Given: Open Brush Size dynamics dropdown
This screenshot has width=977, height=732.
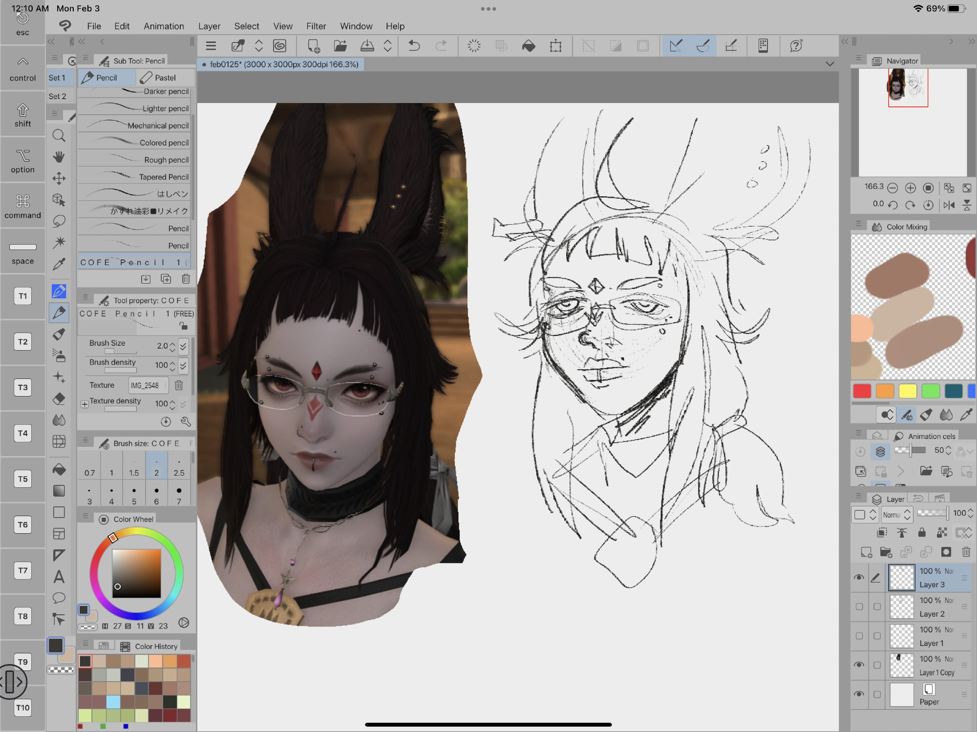Looking at the screenshot, I should [183, 346].
